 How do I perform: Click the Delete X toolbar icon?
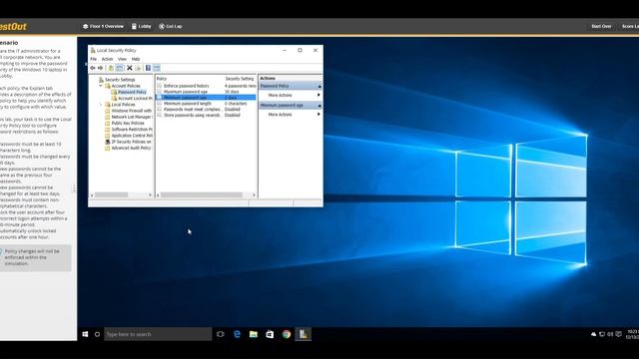(130, 68)
